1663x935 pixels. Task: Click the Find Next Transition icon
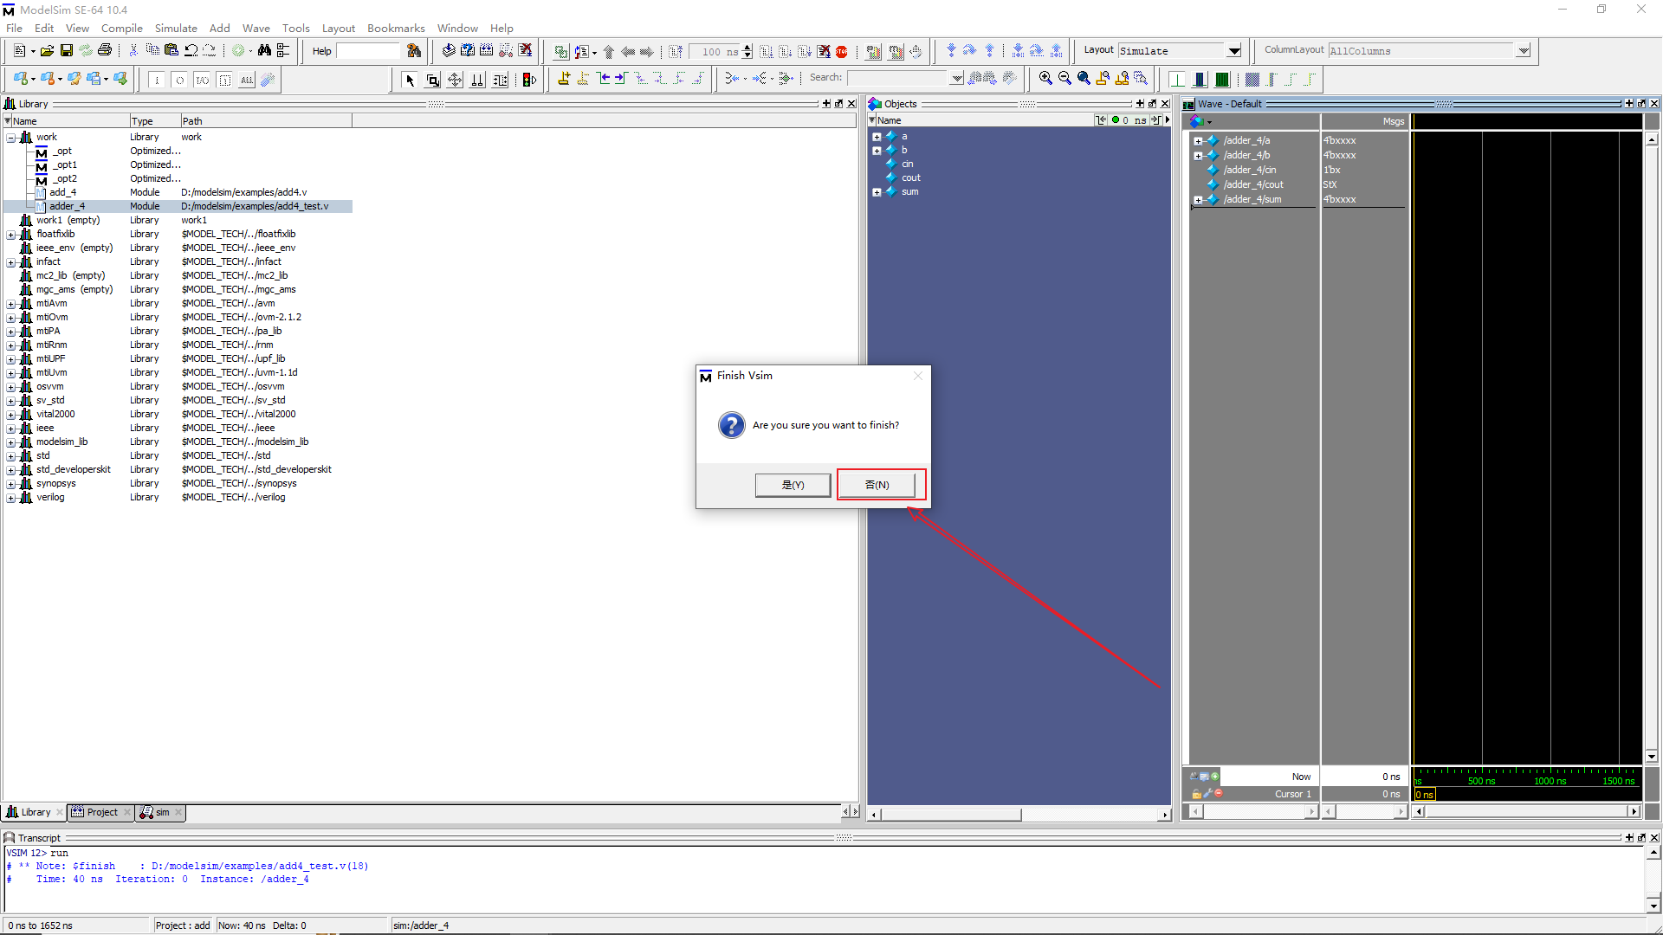click(x=620, y=79)
